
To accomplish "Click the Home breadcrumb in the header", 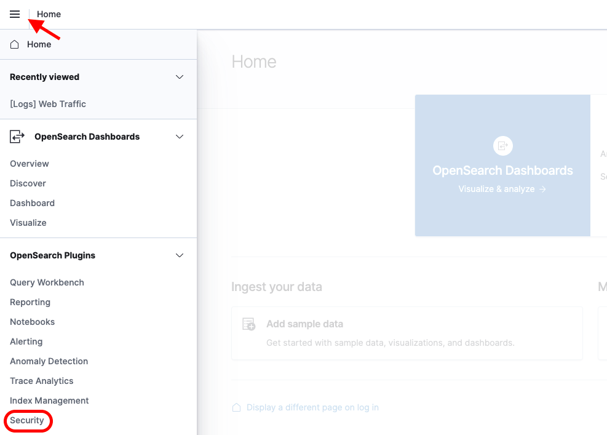I will pyautogui.click(x=49, y=14).
